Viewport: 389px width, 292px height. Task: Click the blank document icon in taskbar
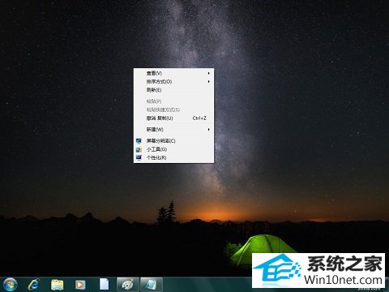[x=104, y=284]
